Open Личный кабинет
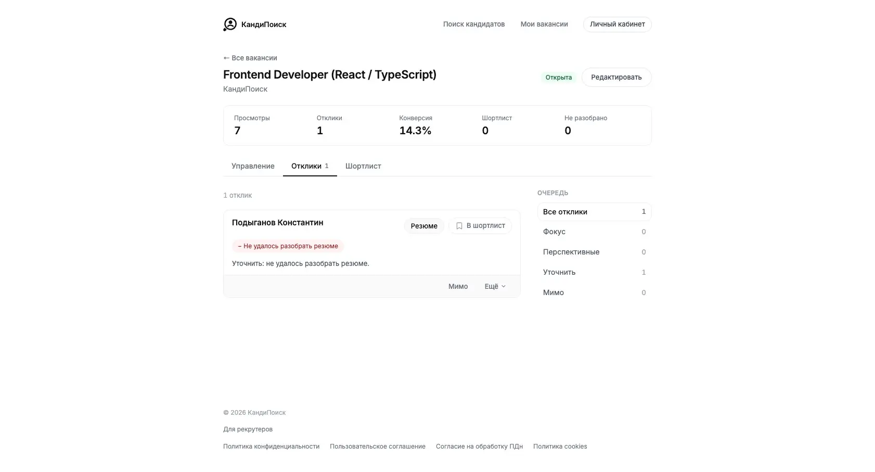875x472 pixels. tap(617, 24)
